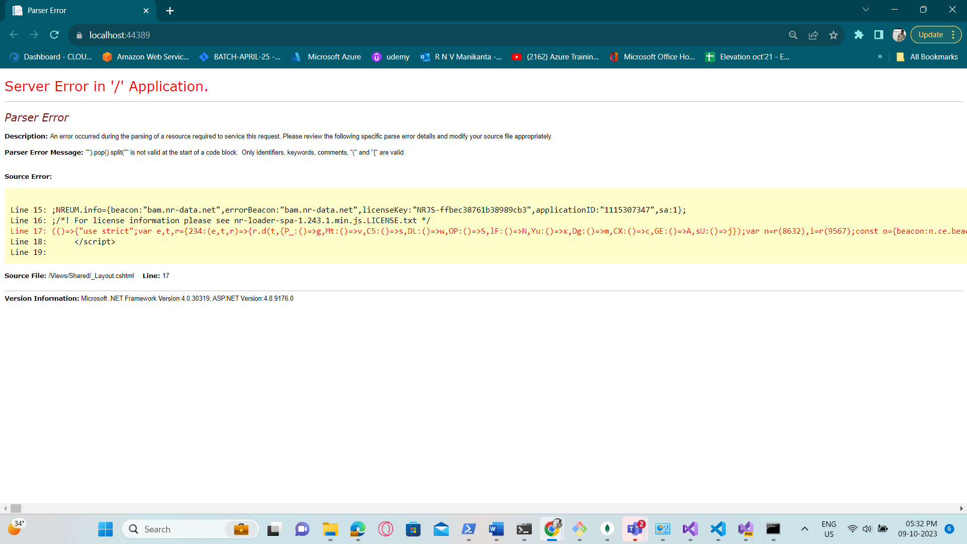
Task: Click the horizontal scrollbar thumb
Action: click(x=16, y=508)
